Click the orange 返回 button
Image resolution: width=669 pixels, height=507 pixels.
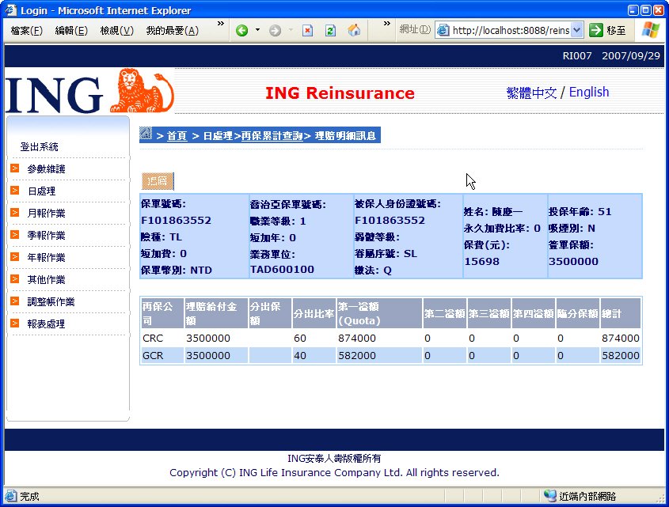[x=158, y=181]
